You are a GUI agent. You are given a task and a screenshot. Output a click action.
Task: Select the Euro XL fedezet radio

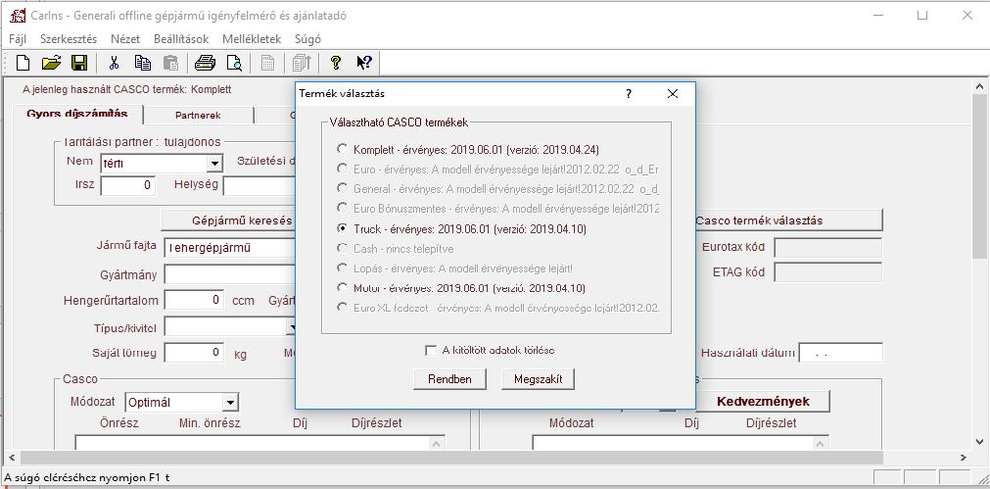tap(342, 307)
